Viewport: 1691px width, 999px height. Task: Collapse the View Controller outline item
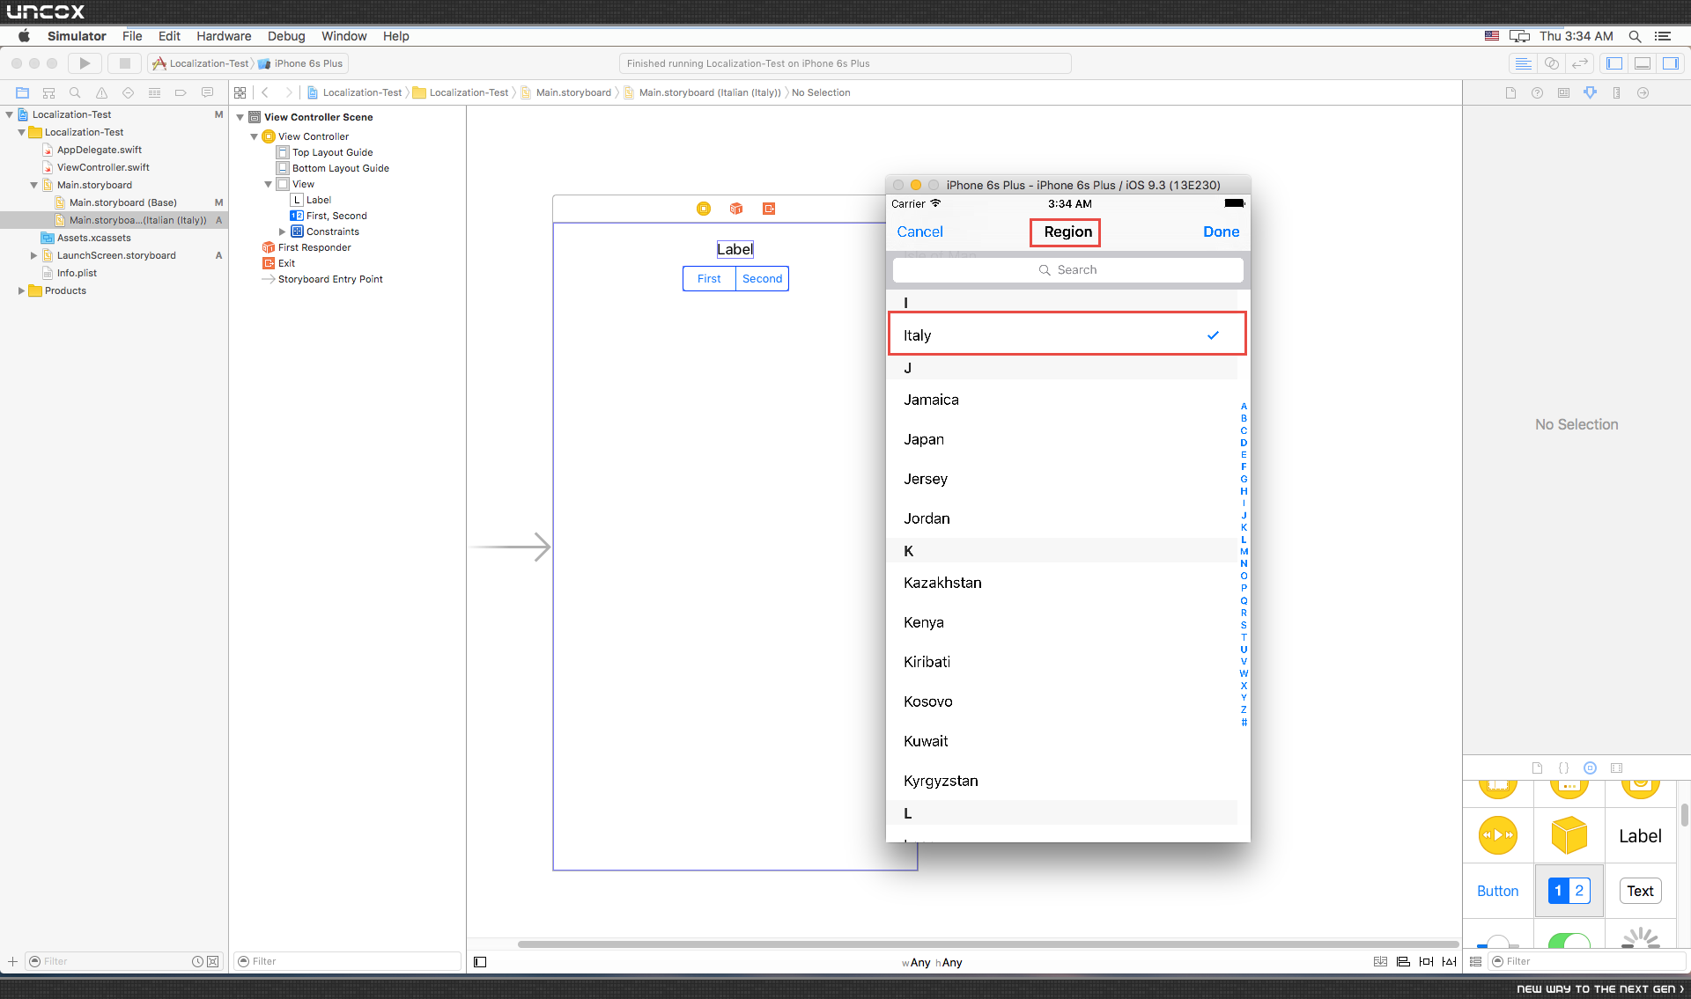(x=255, y=136)
